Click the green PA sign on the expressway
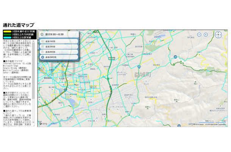231x152 pixels. [x=112, y=59]
